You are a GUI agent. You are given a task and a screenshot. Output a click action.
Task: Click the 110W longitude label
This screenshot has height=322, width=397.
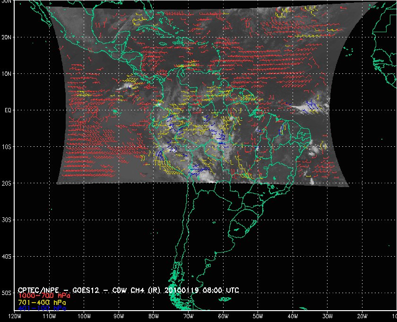[x=49, y=316]
